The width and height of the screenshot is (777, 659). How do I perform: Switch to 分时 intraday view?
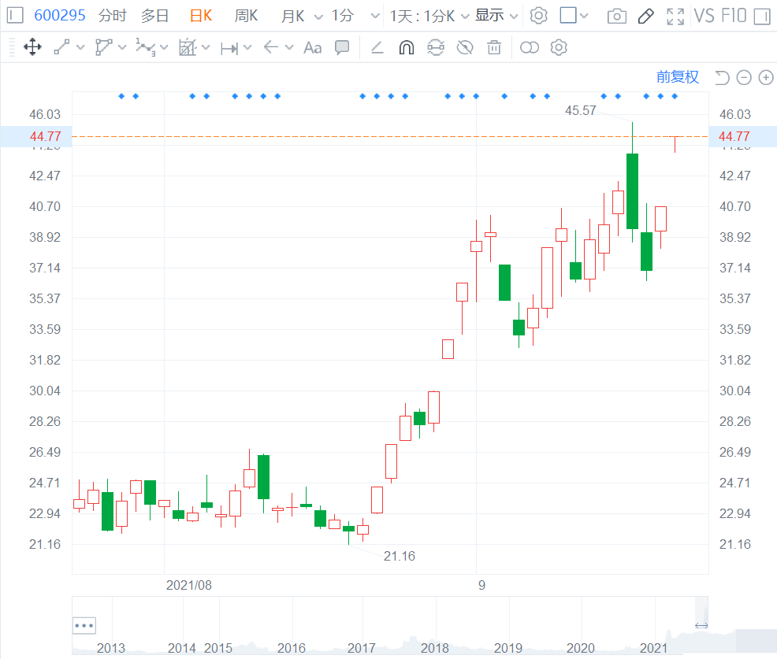(x=113, y=16)
